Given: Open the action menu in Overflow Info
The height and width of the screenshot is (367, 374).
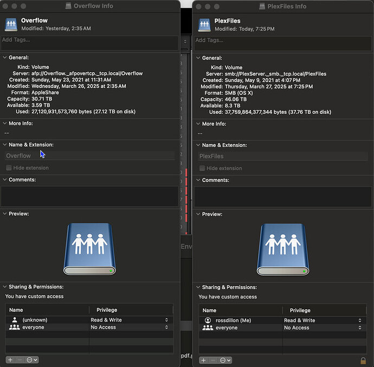Looking at the screenshot, I should [32, 359].
